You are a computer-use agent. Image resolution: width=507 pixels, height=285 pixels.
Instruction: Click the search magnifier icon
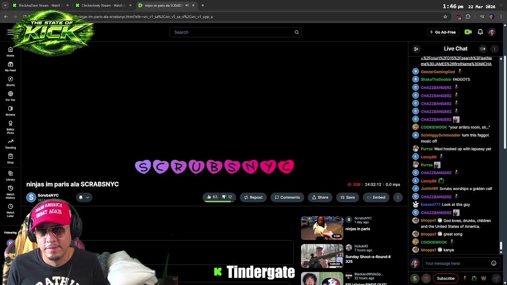coord(297,32)
